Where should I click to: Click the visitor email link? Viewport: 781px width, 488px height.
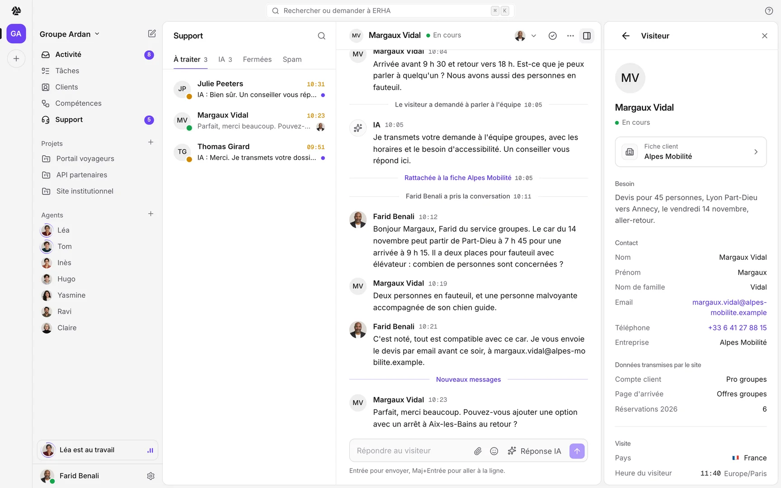pos(729,307)
